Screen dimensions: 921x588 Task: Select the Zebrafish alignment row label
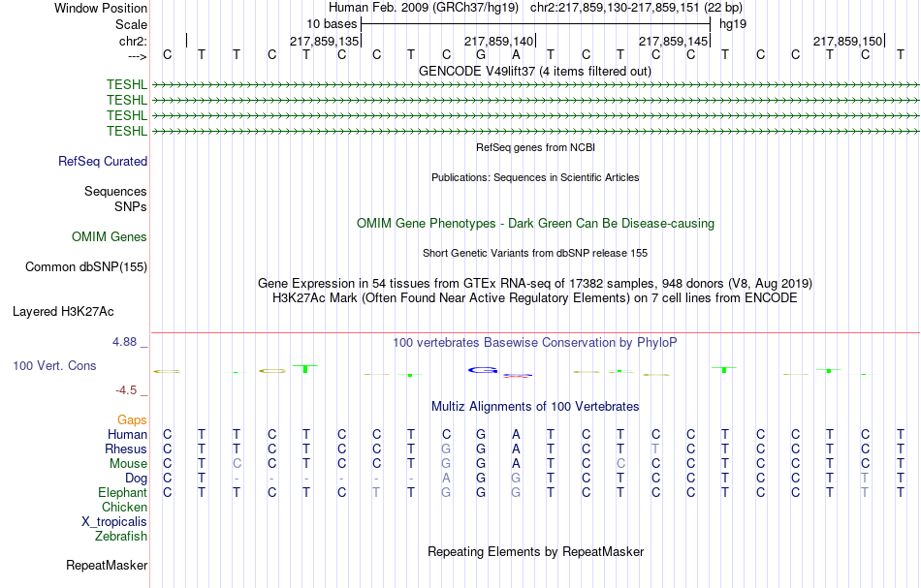pos(121,536)
